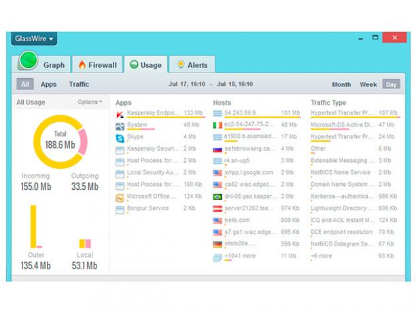416x312 pixels.
Task: Set time range to Month
Action: 341,84
